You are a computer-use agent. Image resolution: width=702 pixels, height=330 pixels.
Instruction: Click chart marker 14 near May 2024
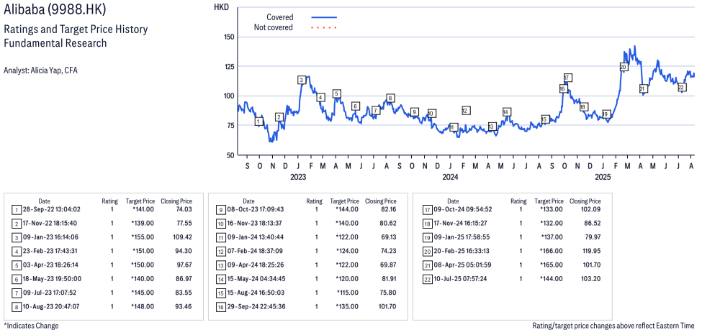(x=506, y=111)
